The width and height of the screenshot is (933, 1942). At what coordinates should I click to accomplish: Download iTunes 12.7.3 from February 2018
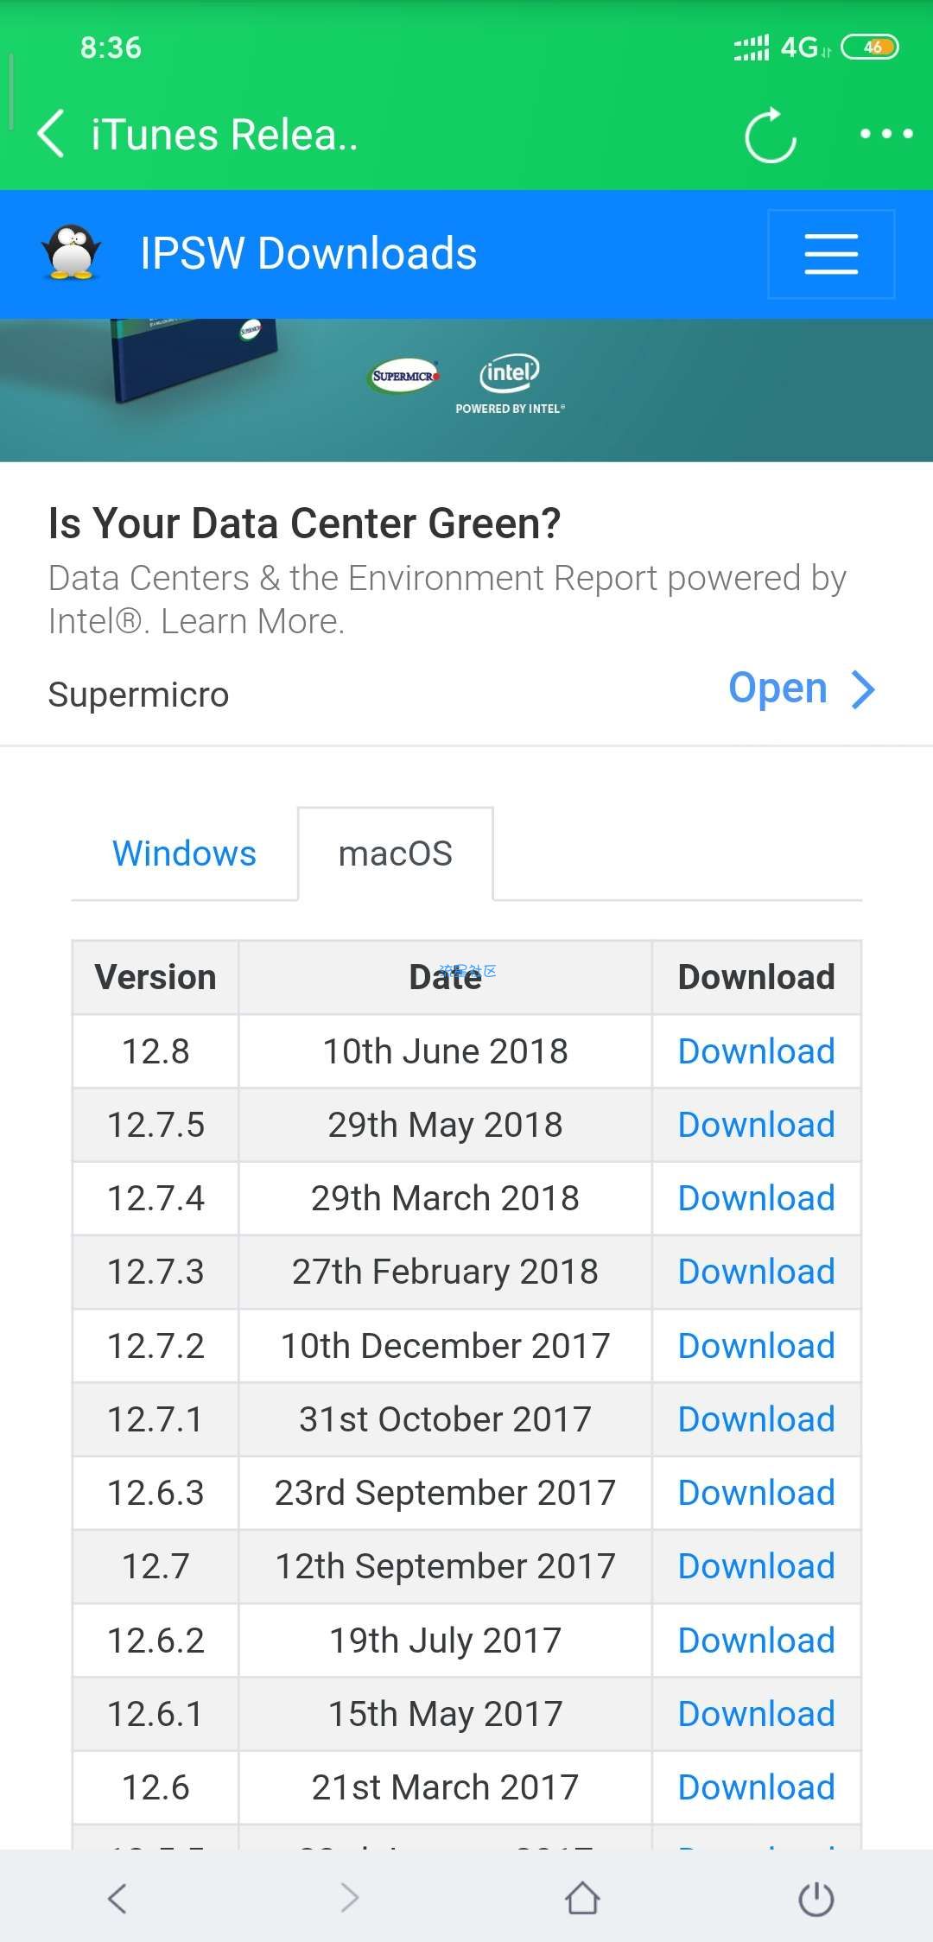tap(756, 1272)
